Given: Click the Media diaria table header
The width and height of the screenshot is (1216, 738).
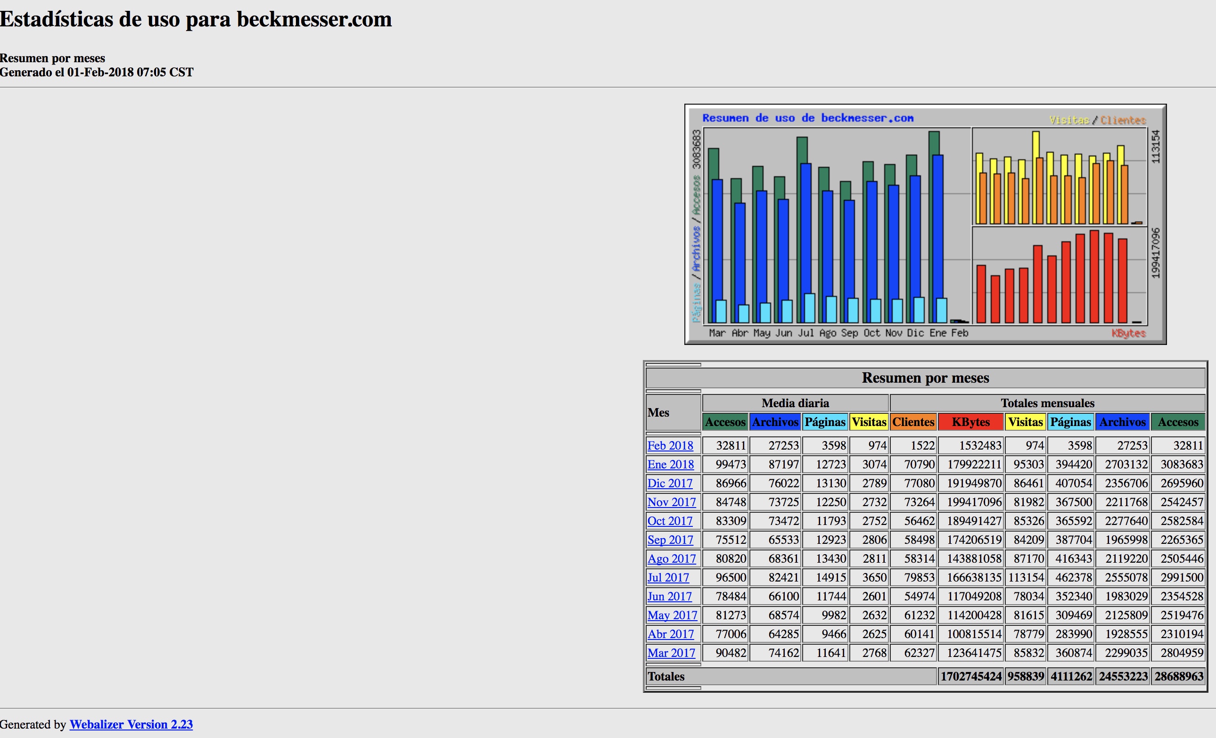Looking at the screenshot, I should point(795,403).
